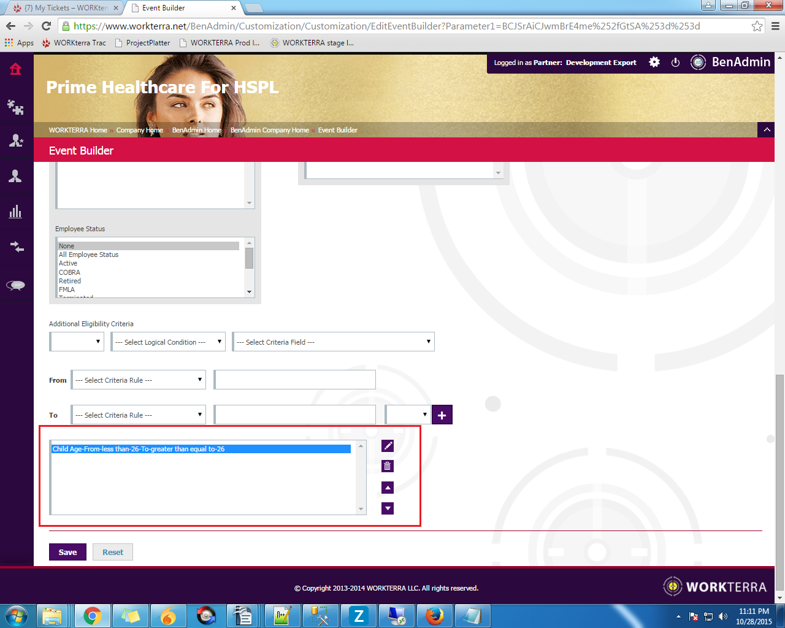
Task: Open the chat bubble sidebar icon
Action: pos(15,285)
